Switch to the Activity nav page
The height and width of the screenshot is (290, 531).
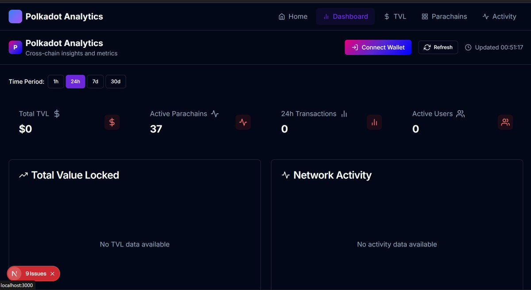pyautogui.click(x=499, y=16)
